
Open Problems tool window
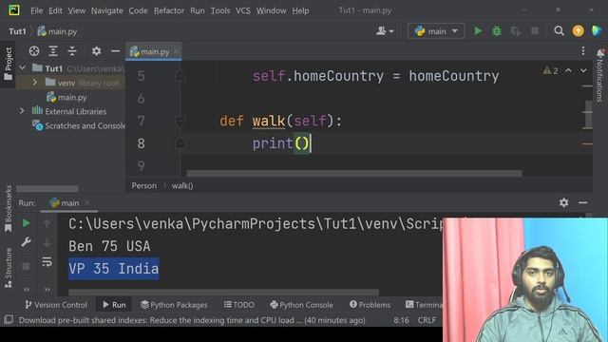(x=370, y=305)
